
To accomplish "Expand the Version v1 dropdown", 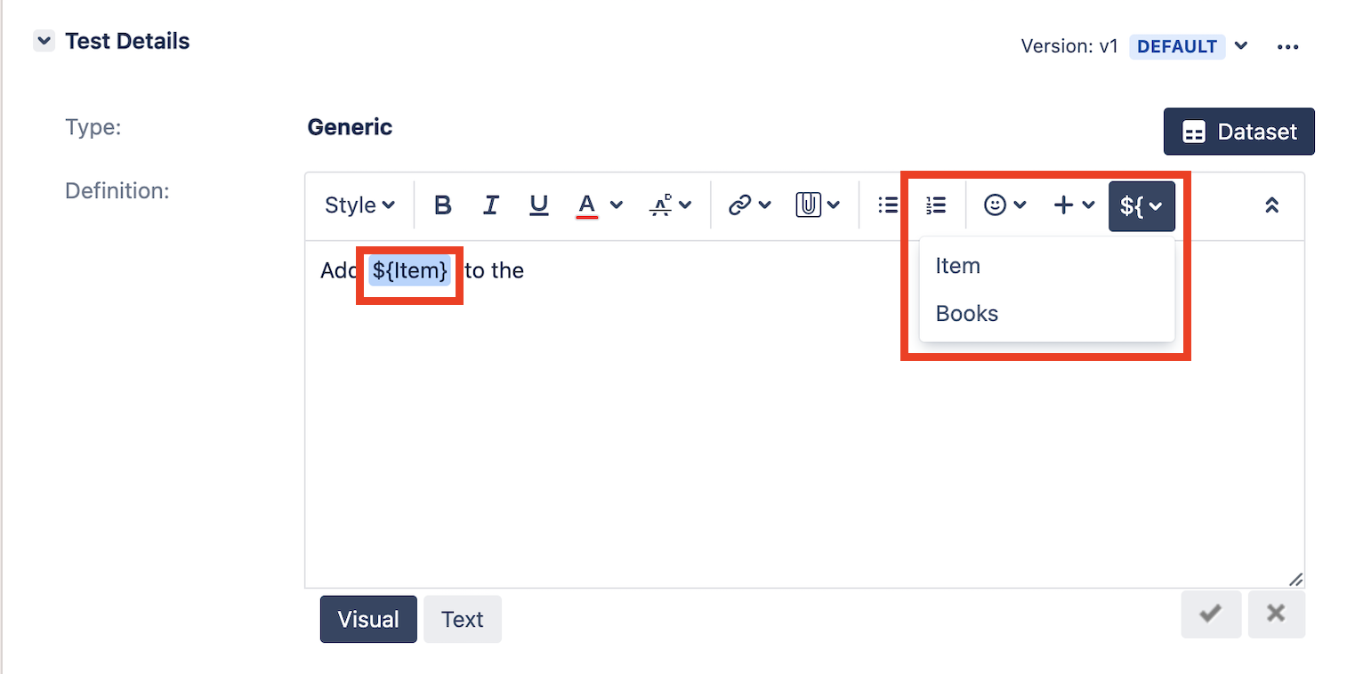I will [x=1241, y=45].
